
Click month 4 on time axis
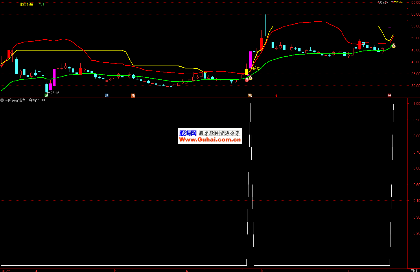(36, 271)
